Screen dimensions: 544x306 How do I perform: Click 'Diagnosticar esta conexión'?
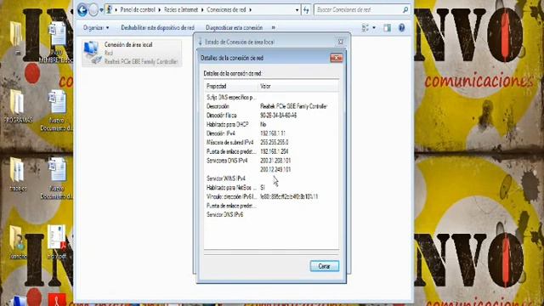pyautogui.click(x=235, y=27)
